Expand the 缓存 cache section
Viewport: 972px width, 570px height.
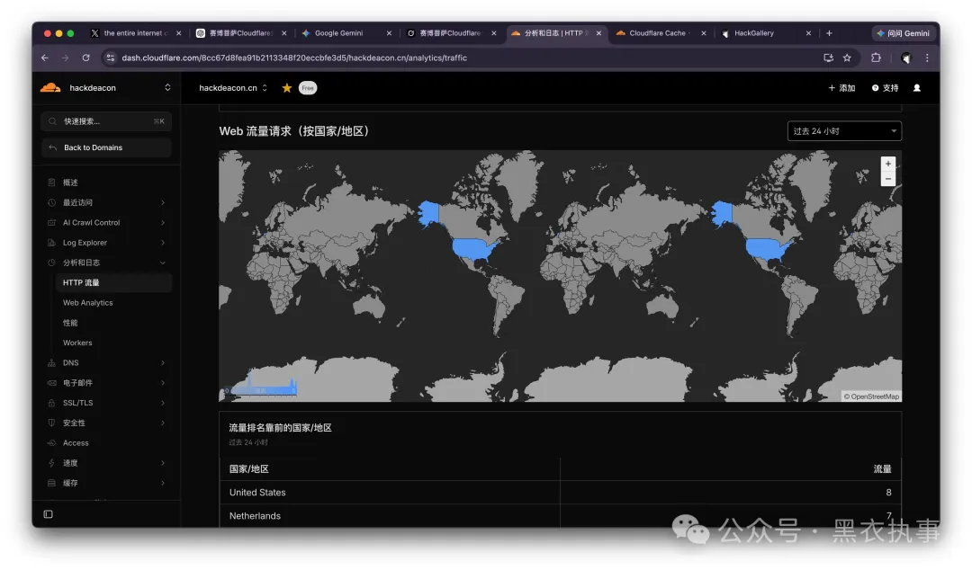click(106, 484)
